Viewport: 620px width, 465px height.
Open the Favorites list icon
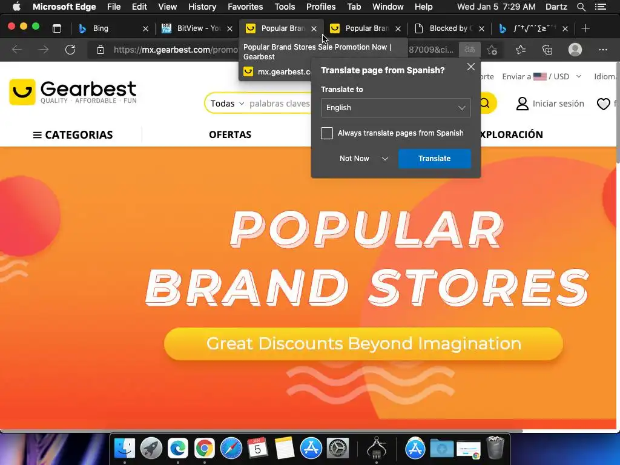tap(521, 50)
